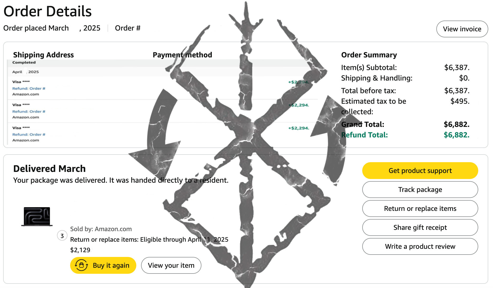
Task: Click the Delivered March heading
Action: click(x=50, y=168)
